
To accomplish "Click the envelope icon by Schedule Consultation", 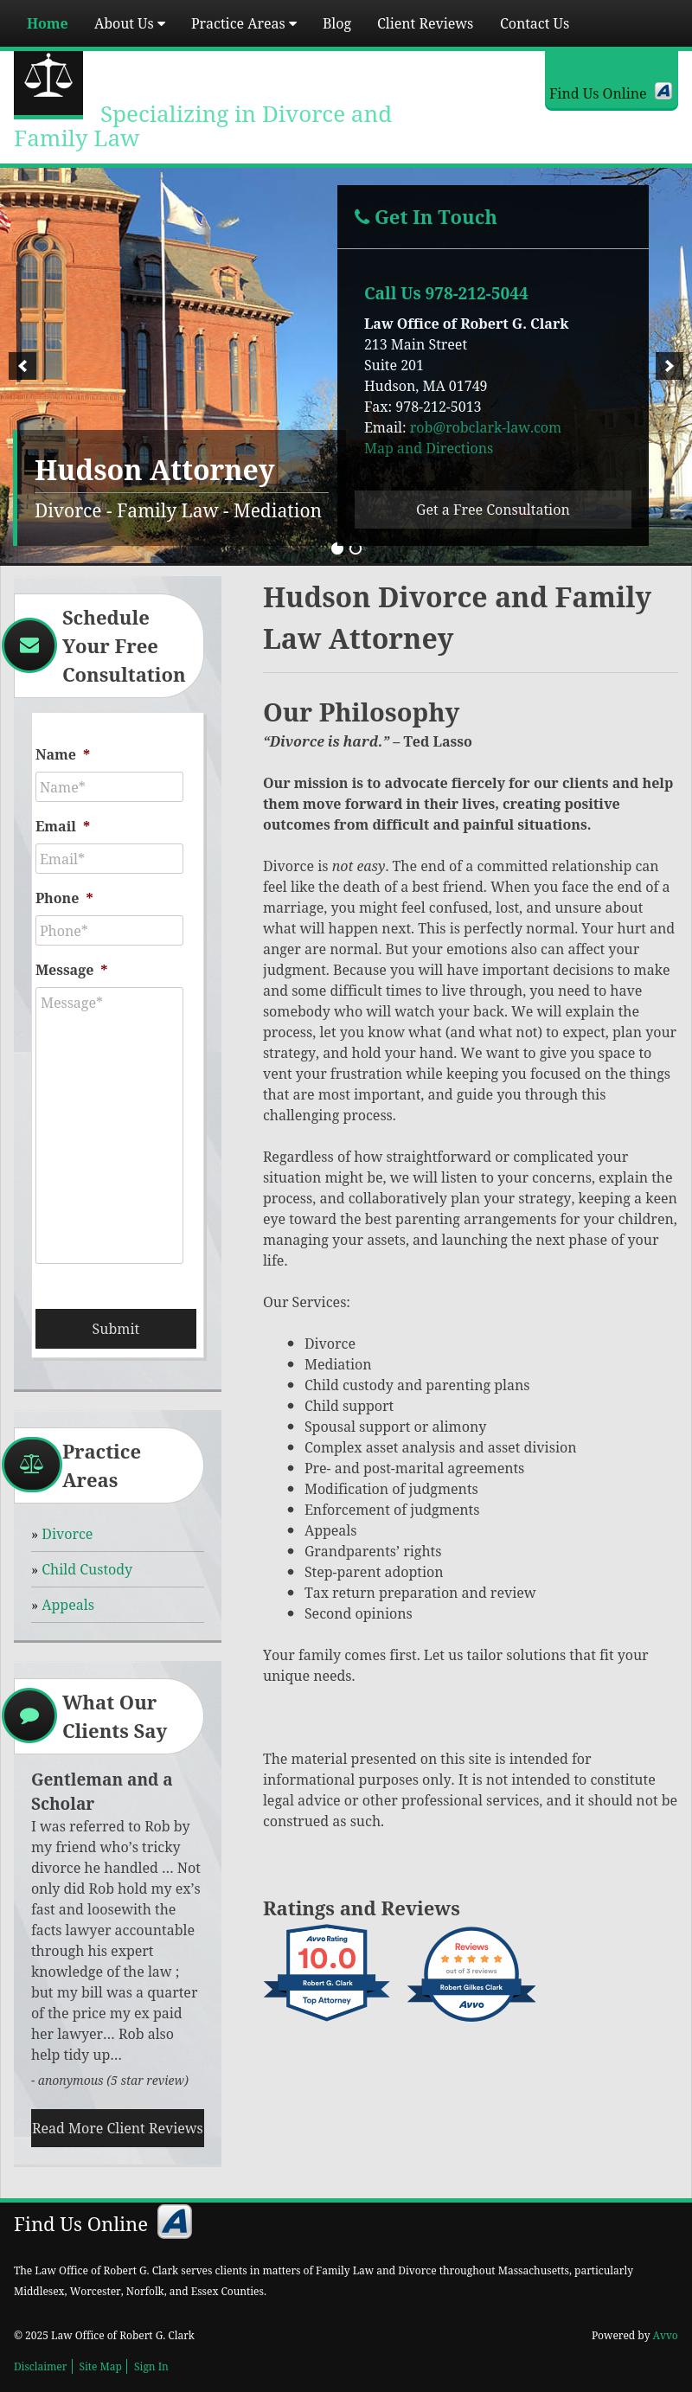I will [x=29, y=645].
